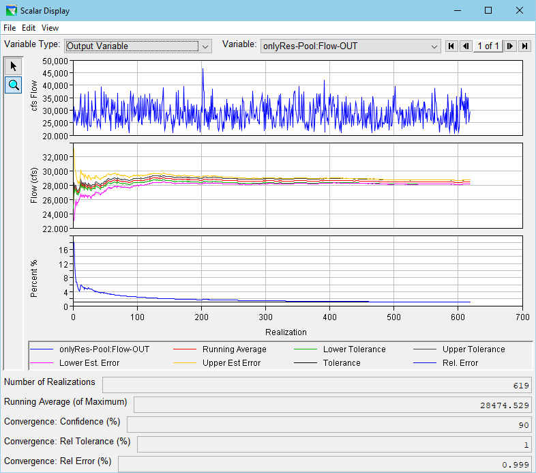Activate the zoom magnifier tool
Screen dimensions: 536x473
tap(13, 85)
